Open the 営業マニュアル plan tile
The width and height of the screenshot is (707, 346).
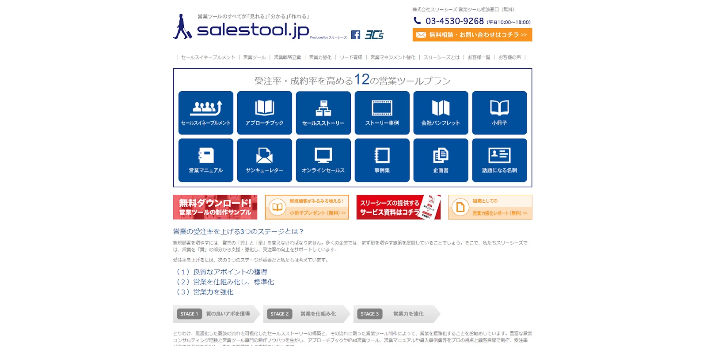pos(205,160)
